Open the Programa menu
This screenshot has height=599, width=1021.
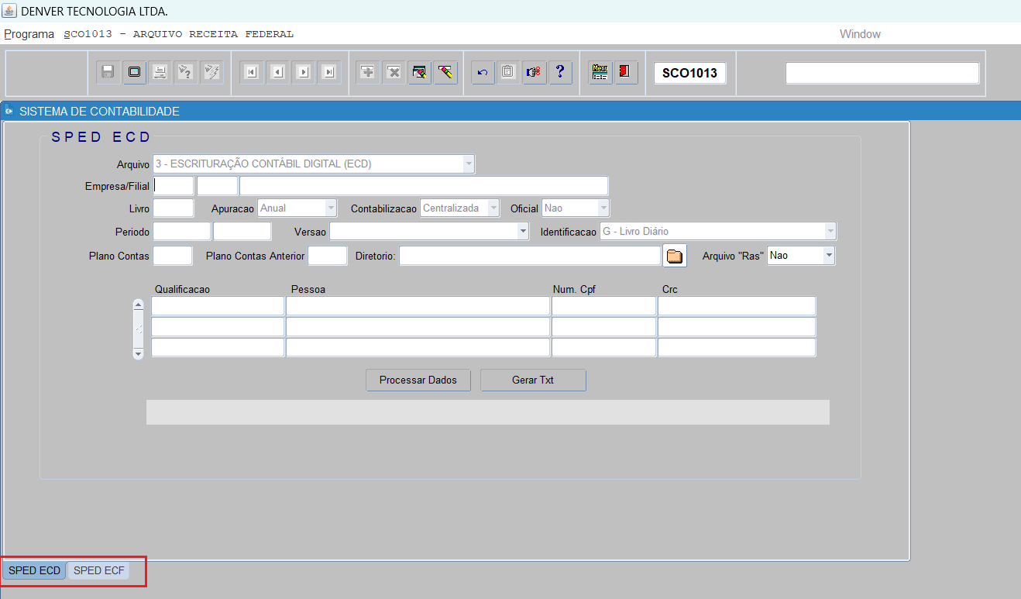(29, 34)
